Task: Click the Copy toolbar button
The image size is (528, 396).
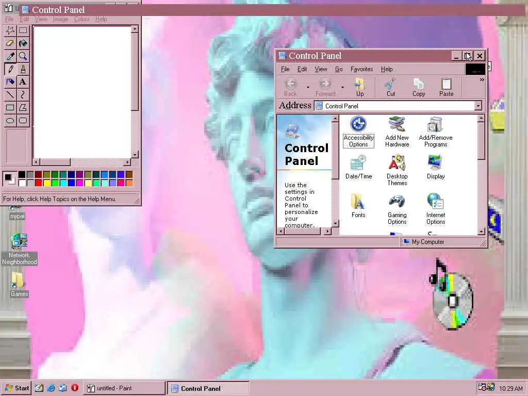Action: pyautogui.click(x=419, y=87)
